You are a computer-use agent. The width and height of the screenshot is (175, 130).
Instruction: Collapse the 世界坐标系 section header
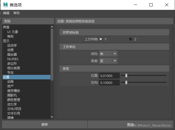click(x=114, y=32)
